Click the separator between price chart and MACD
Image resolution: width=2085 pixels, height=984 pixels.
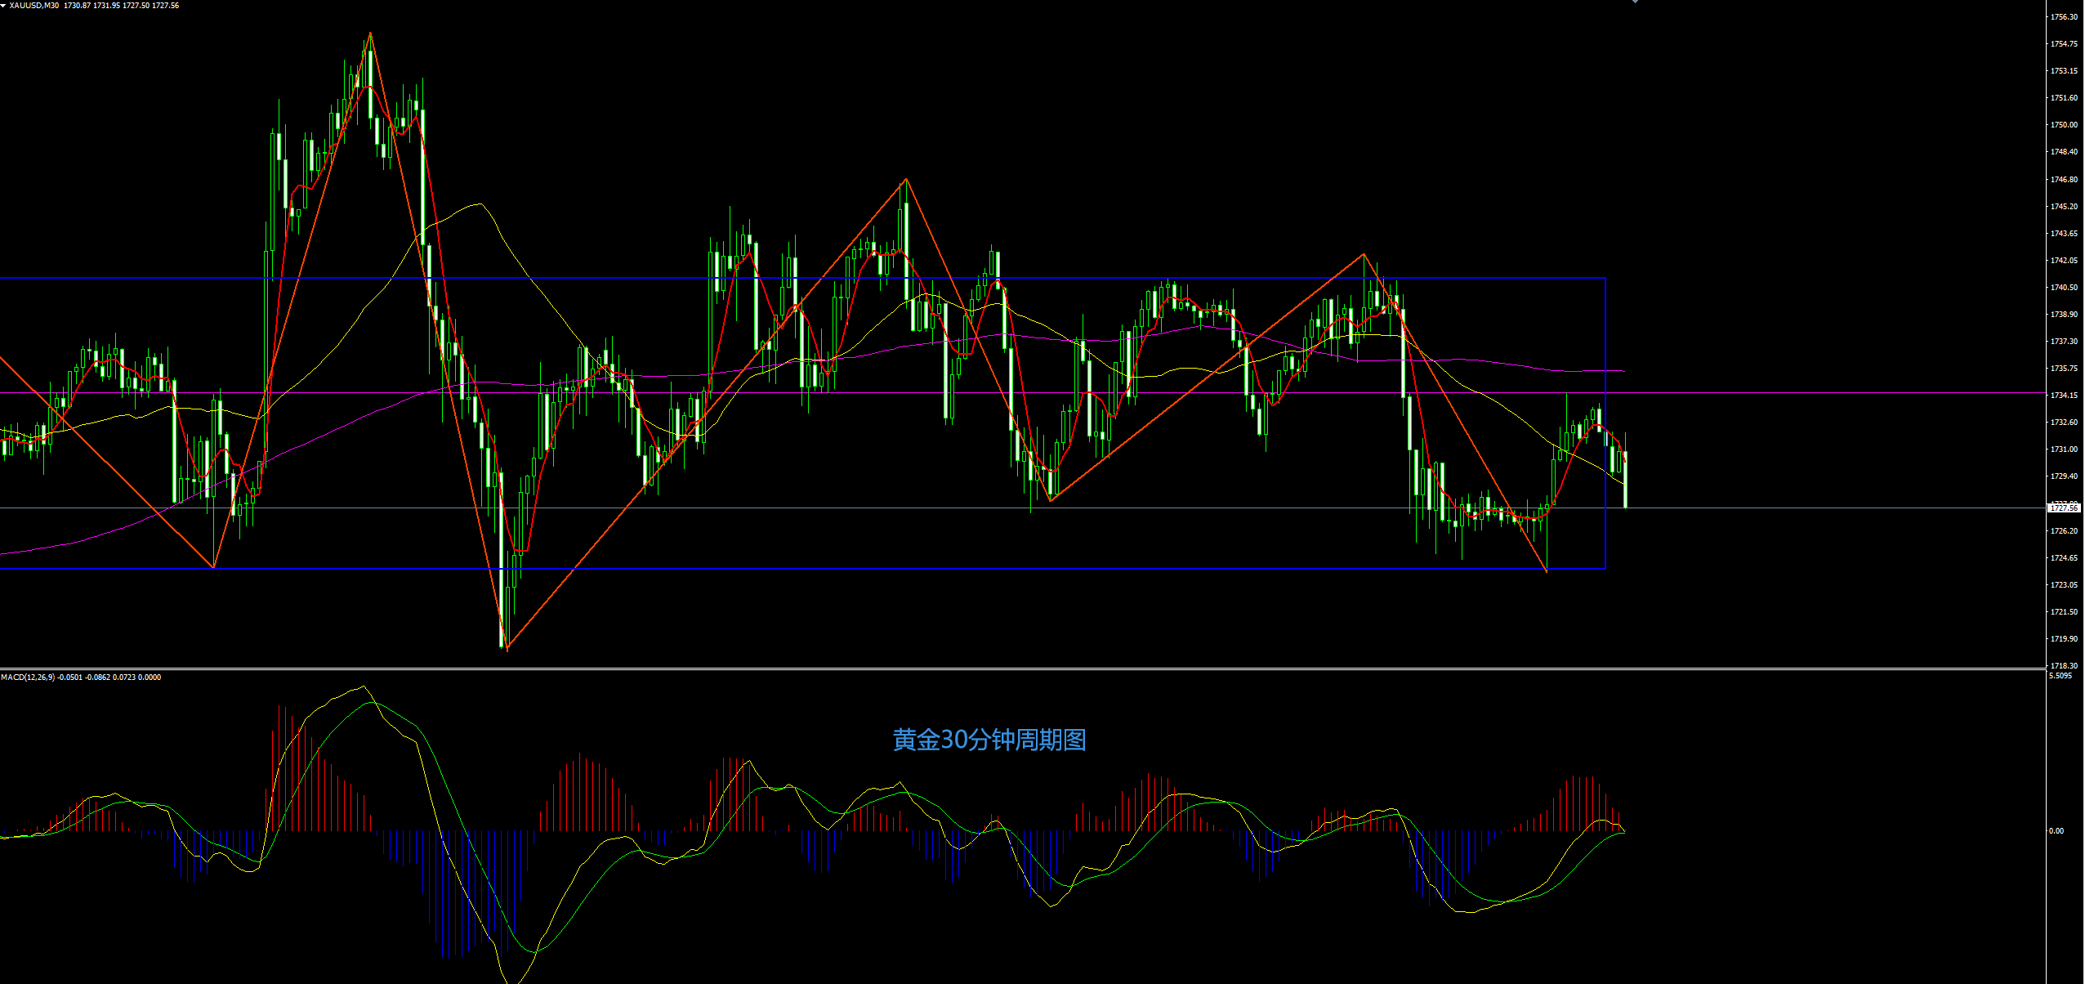[x=1023, y=669]
